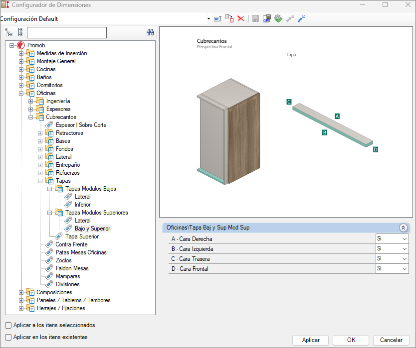This screenshot has width=416, height=348.
Task: Open the 'A - Cara Derecha' dropdown
Action: point(404,239)
